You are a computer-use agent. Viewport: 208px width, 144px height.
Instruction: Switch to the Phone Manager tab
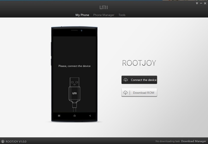[x=104, y=15]
